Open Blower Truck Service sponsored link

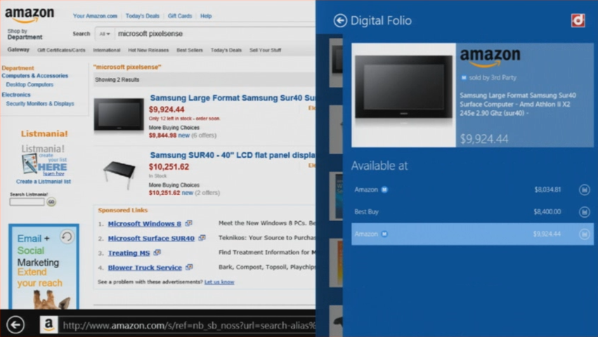point(145,267)
